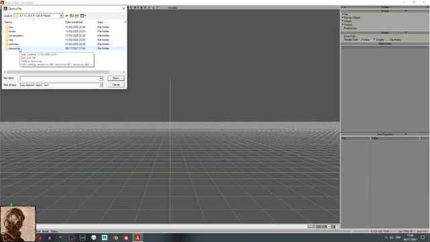Expand the Preview Object menu in Scene panel
This screenshot has height=242, width=430.
351,17
